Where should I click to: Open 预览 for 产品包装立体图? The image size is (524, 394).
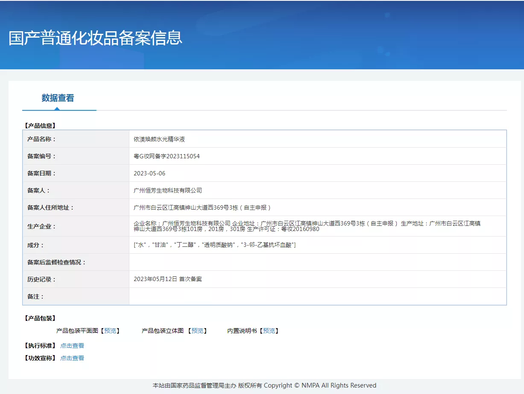tap(197, 331)
